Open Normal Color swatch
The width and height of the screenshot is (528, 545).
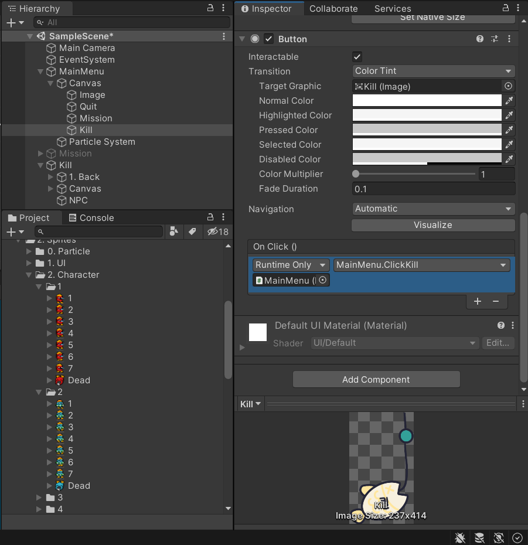click(427, 100)
